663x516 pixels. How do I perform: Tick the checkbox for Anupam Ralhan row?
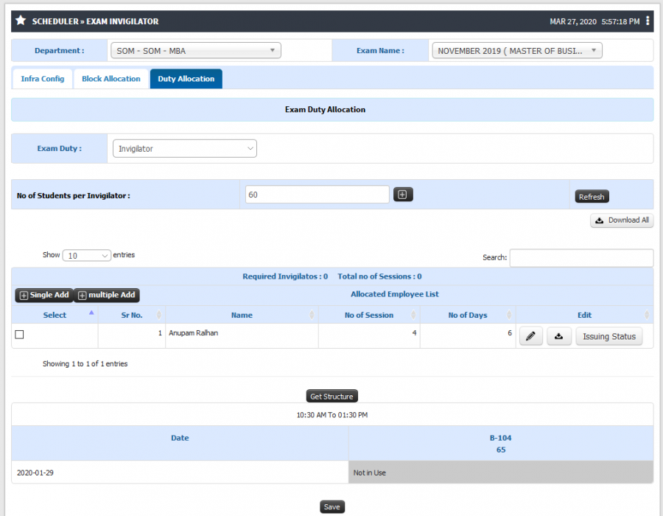click(x=19, y=335)
